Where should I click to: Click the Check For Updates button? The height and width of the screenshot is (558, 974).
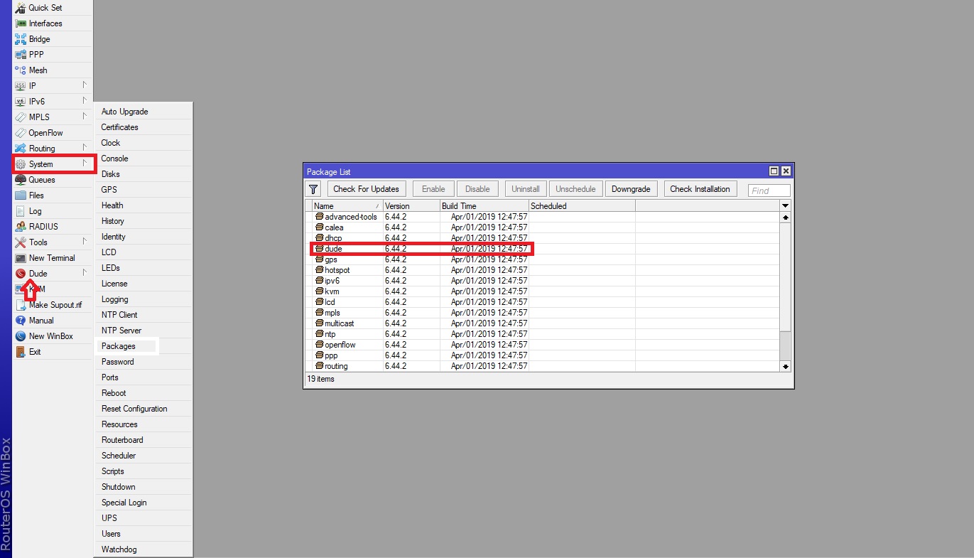point(367,188)
